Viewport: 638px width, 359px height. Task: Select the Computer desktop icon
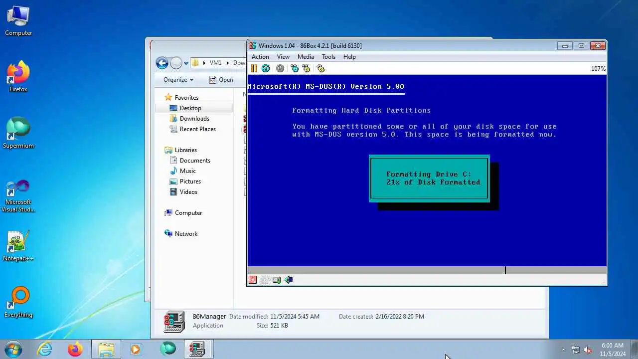tap(18, 21)
